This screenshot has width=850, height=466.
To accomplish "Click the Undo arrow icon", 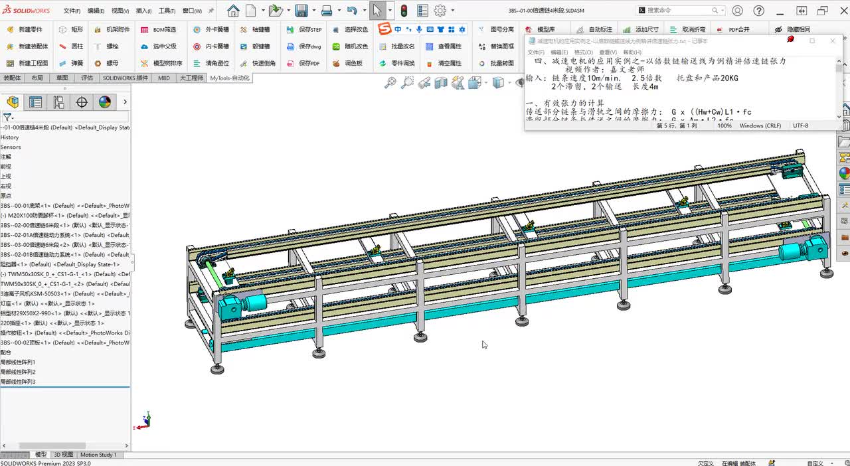I will click(352, 11).
